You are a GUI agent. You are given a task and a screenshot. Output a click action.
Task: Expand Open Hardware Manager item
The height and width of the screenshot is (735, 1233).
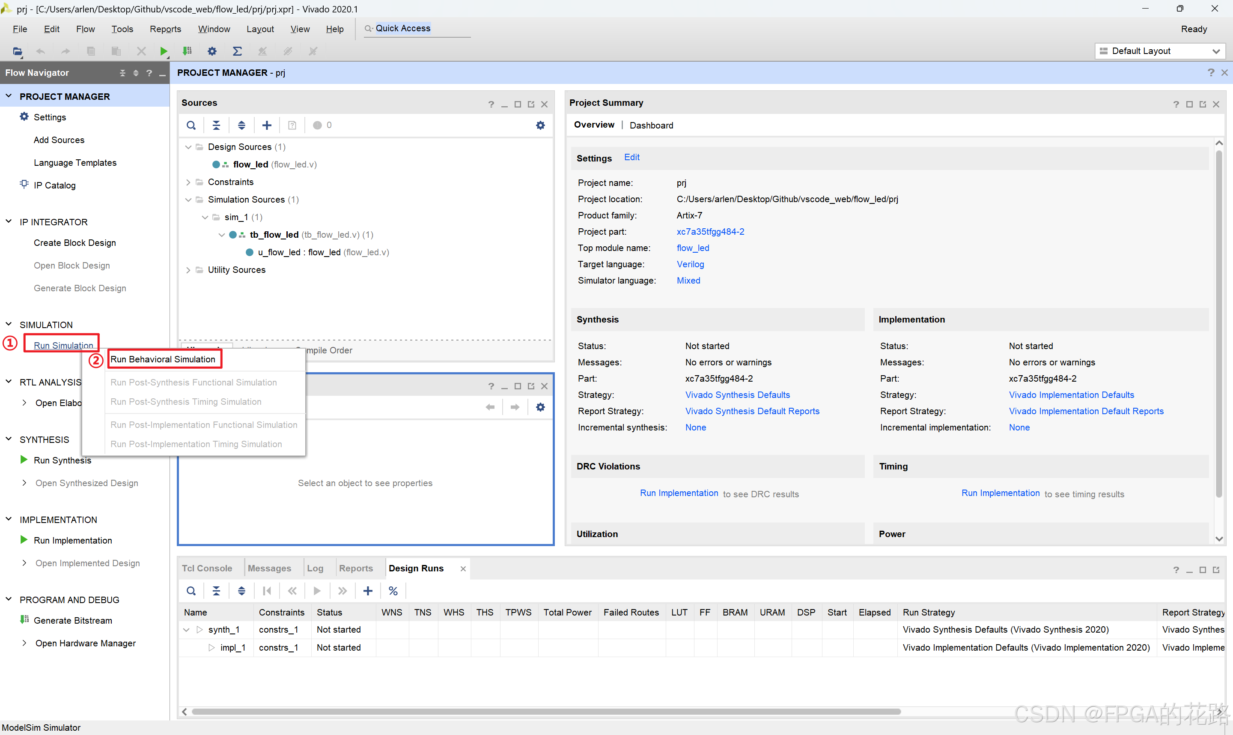pyautogui.click(x=24, y=643)
